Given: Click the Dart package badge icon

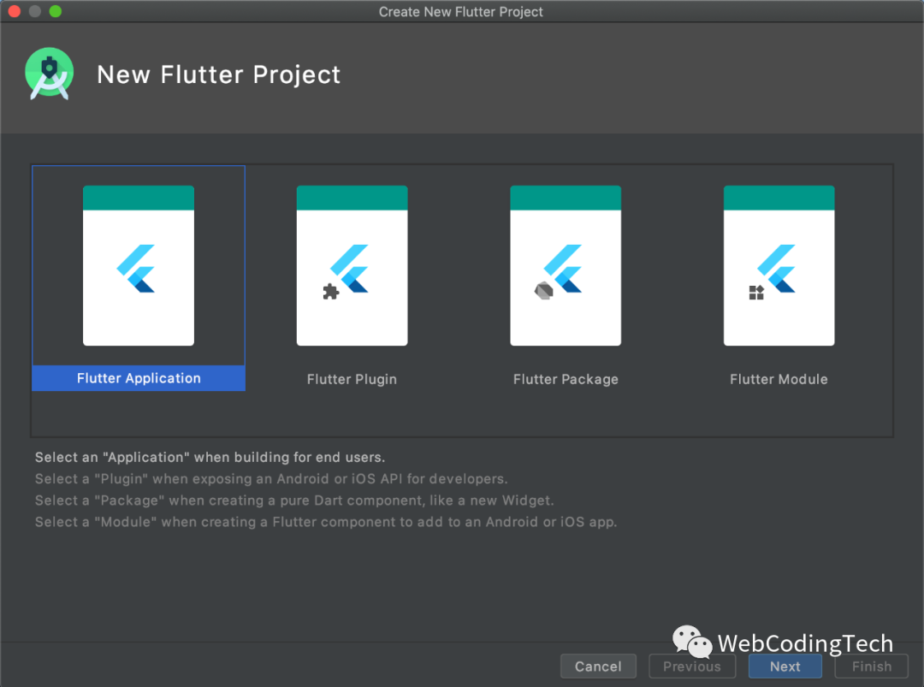Looking at the screenshot, I should 543,291.
